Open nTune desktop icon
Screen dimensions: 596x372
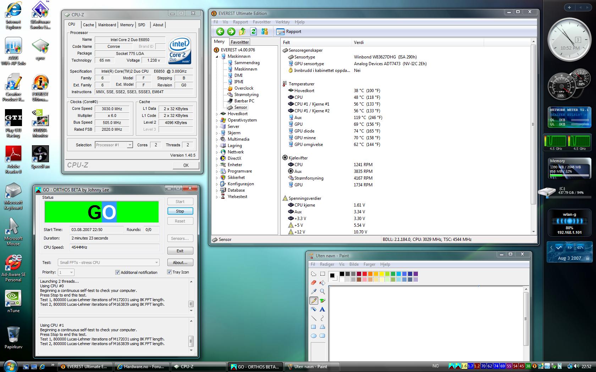[13, 301]
